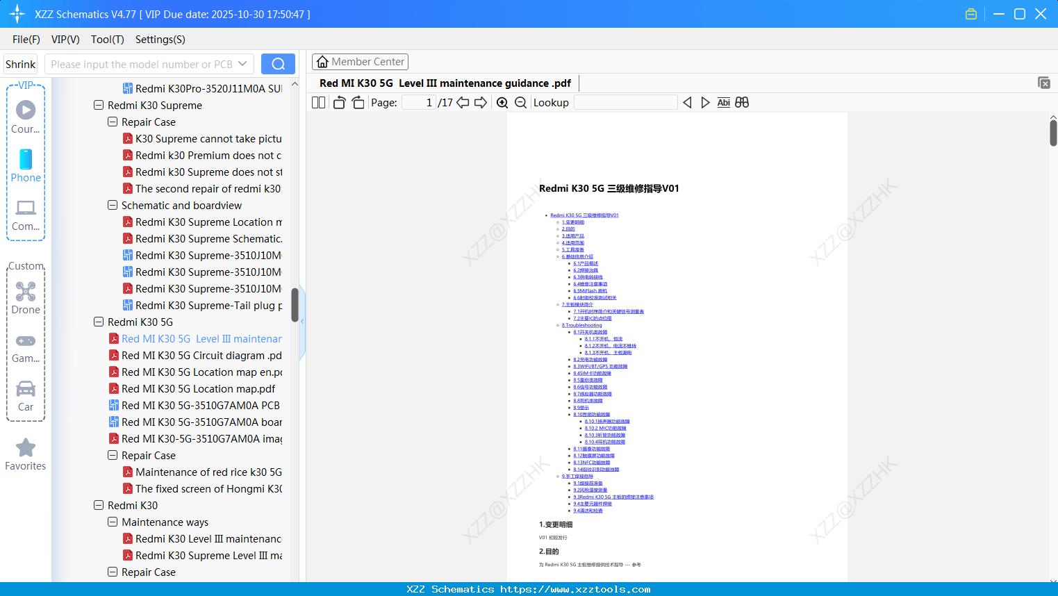1058x596 pixels.
Task: Find next lookup match triangle
Action: 705,103
